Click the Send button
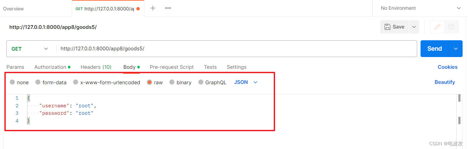Viewport: 468px width, 149px height. coord(435,49)
